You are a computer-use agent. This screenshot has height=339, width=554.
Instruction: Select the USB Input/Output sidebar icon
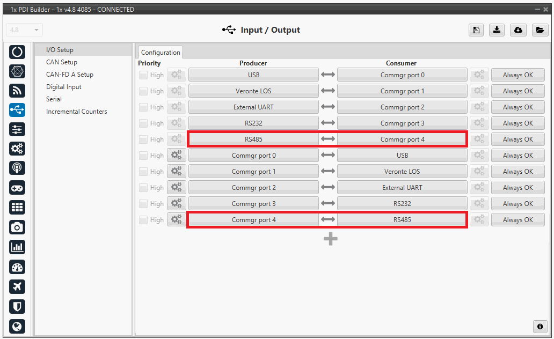17,110
